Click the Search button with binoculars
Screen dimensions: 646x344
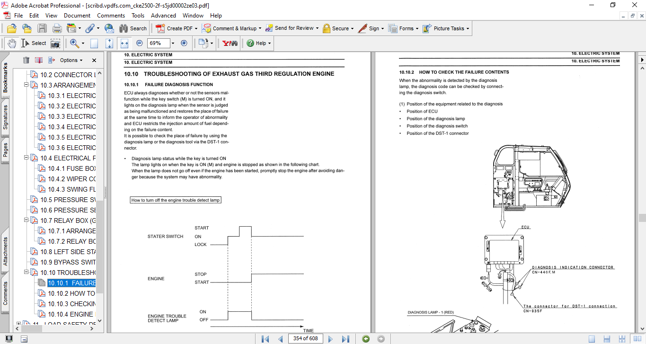coord(133,28)
